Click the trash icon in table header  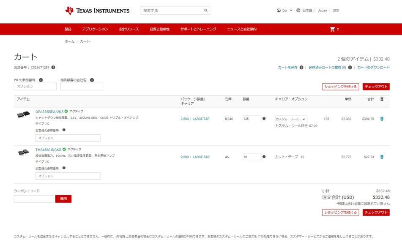382,99
